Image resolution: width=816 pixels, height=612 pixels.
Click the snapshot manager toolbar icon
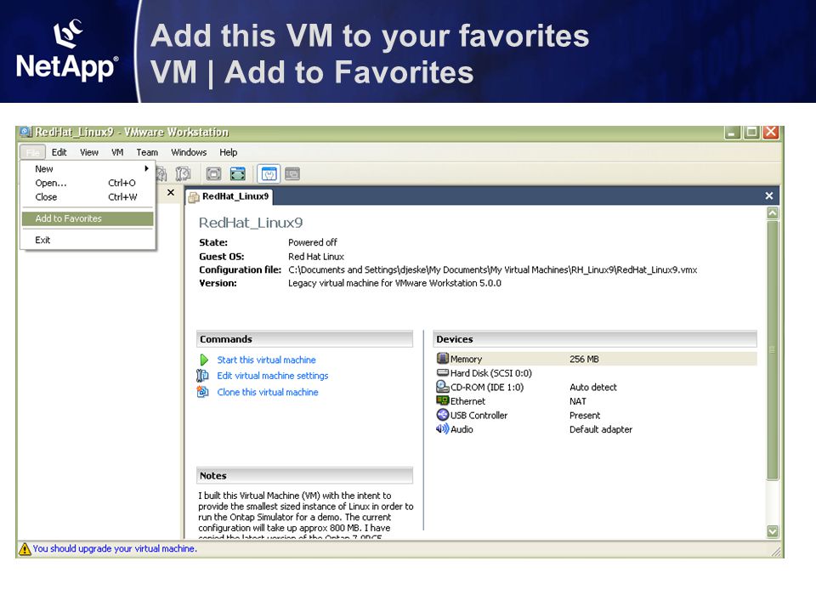[183, 173]
